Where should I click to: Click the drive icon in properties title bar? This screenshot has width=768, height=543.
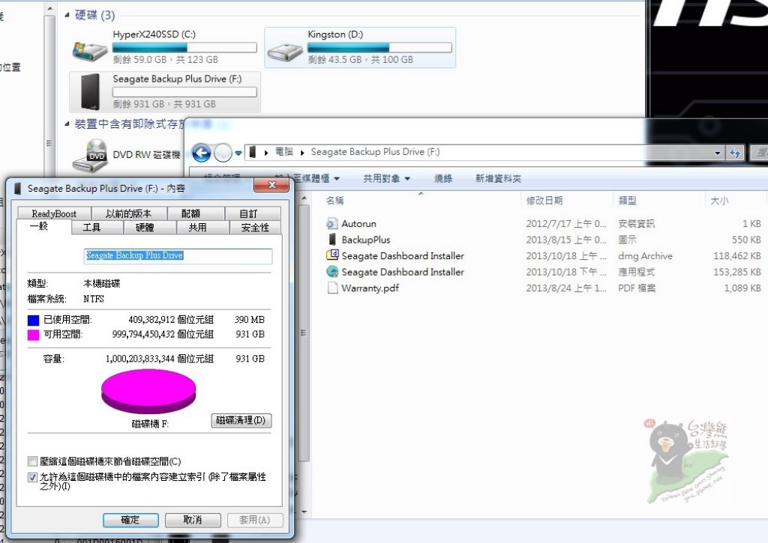click(18, 188)
